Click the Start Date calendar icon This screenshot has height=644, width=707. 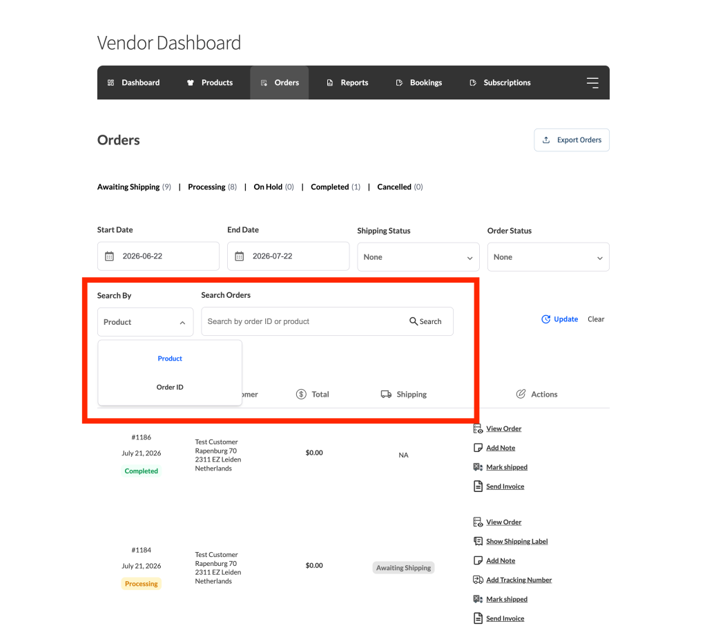tap(109, 256)
